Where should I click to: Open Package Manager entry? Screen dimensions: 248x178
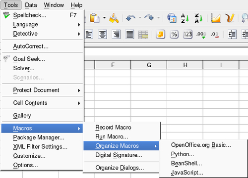coord(42,137)
